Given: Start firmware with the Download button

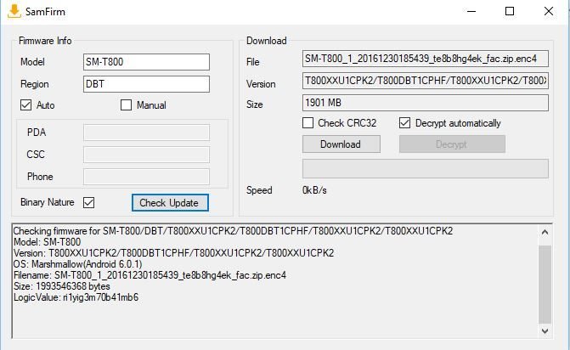Looking at the screenshot, I should [341, 144].
